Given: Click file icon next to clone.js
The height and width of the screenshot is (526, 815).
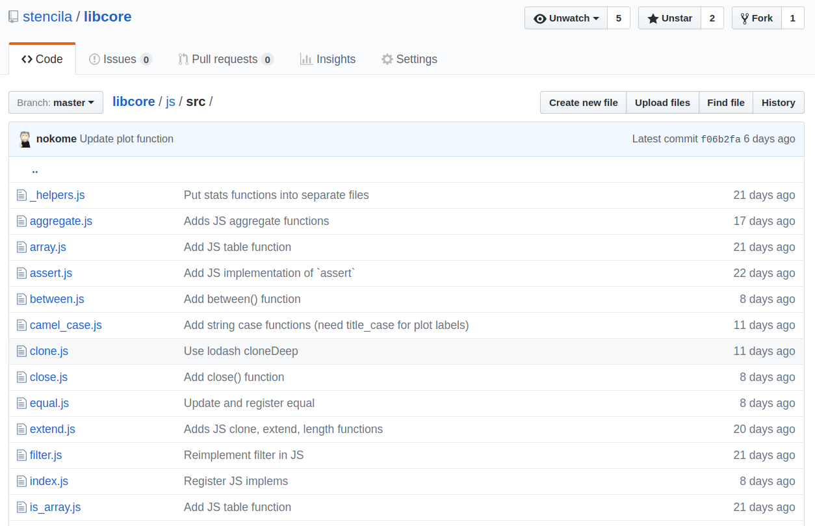Looking at the screenshot, I should [x=21, y=351].
